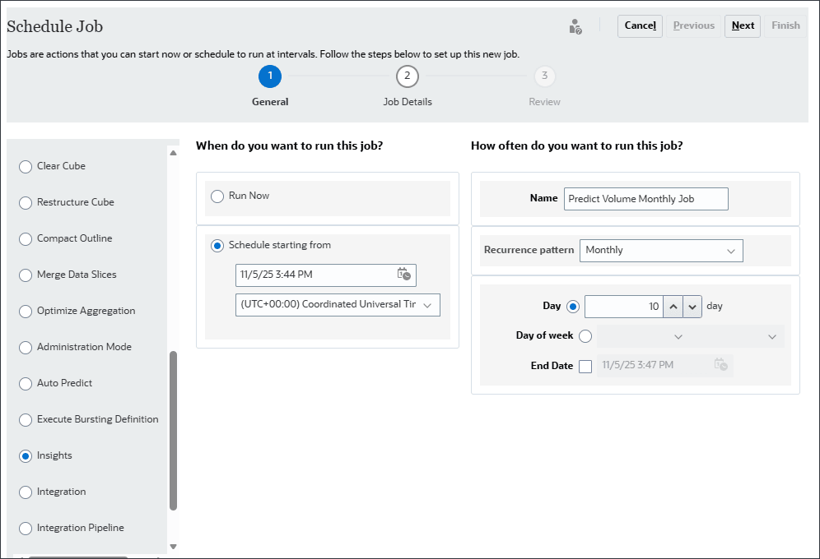This screenshot has height=559, width=820.
Task: Click the job Name input field
Action: point(645,199)
